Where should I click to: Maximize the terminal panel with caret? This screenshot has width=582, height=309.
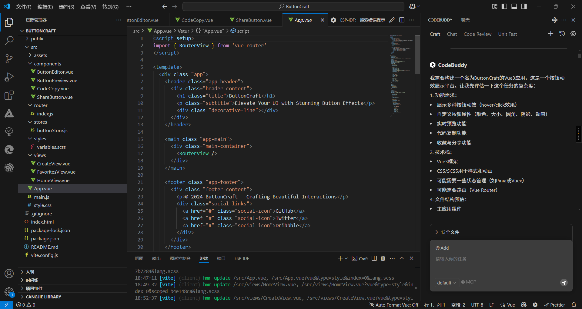(402, 258)
